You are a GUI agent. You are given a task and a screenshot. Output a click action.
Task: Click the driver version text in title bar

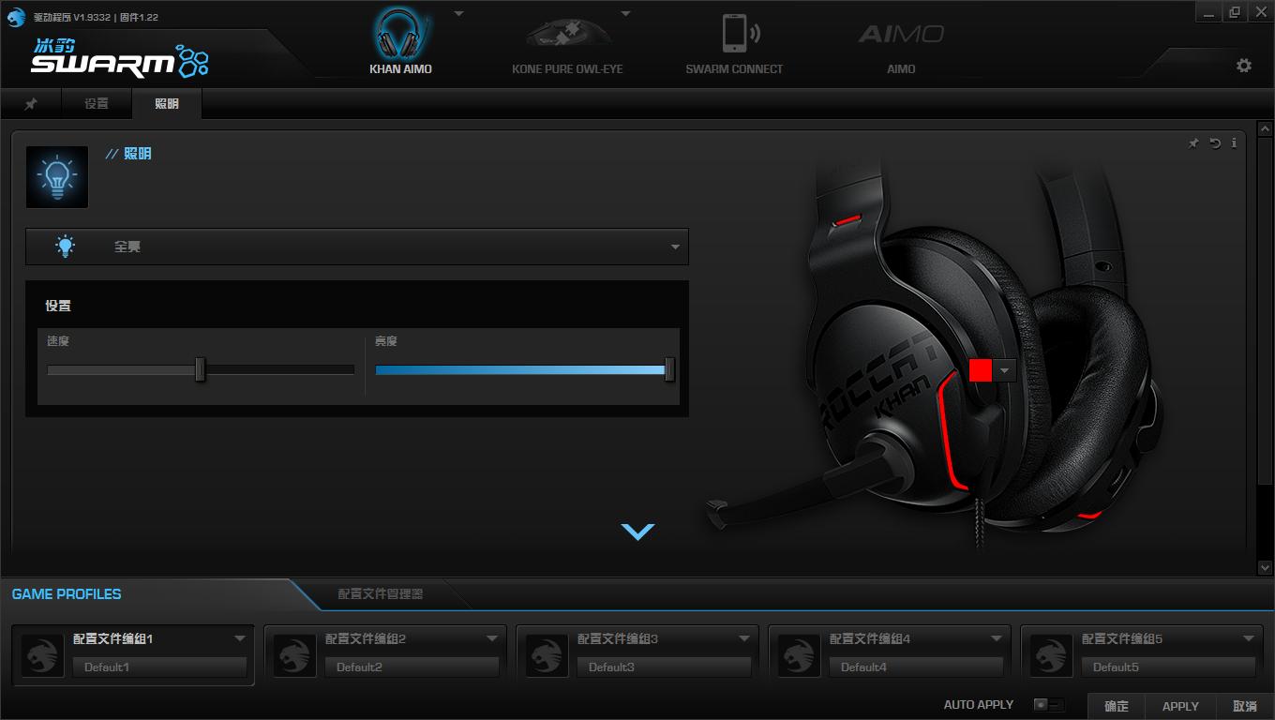click(x=96, y=17)
